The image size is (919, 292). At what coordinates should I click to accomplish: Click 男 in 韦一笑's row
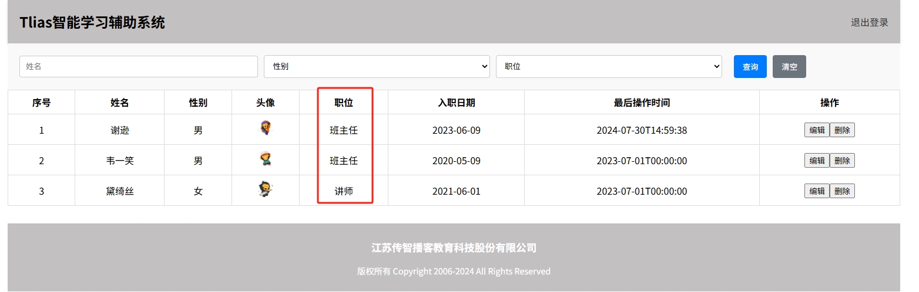[x=198, y=161]
